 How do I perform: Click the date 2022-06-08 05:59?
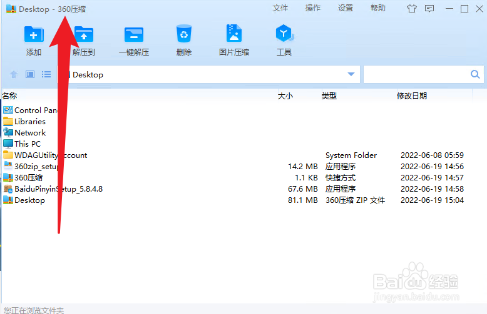click(432, 155)
